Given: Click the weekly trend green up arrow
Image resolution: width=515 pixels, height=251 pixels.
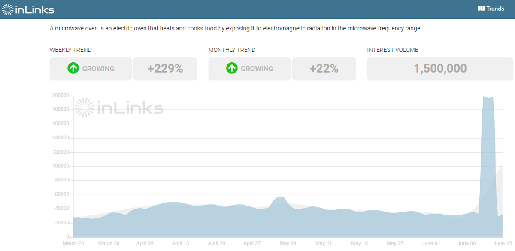Looking at the screenshot, I should (x=73, y=68).
